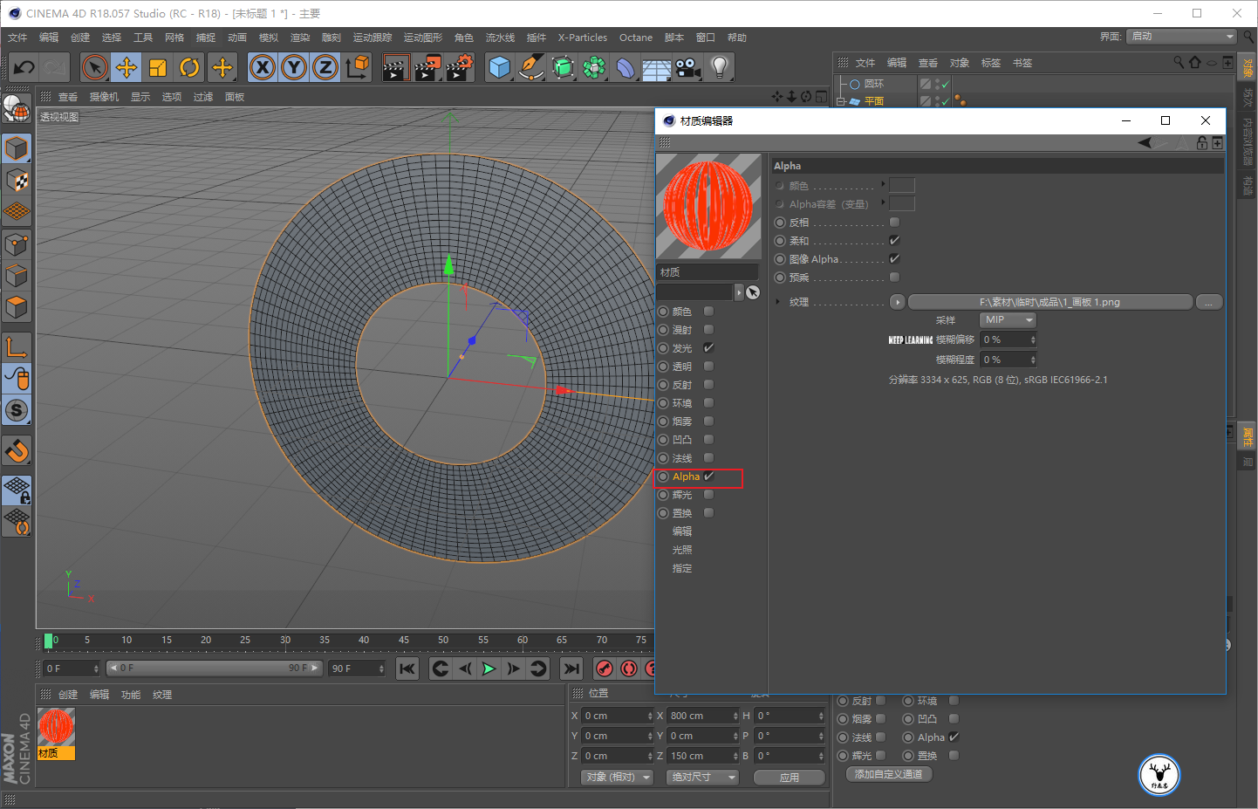1258x809 pixels.
Task: Click the material editor lock icon
Action: [1202, 143]
